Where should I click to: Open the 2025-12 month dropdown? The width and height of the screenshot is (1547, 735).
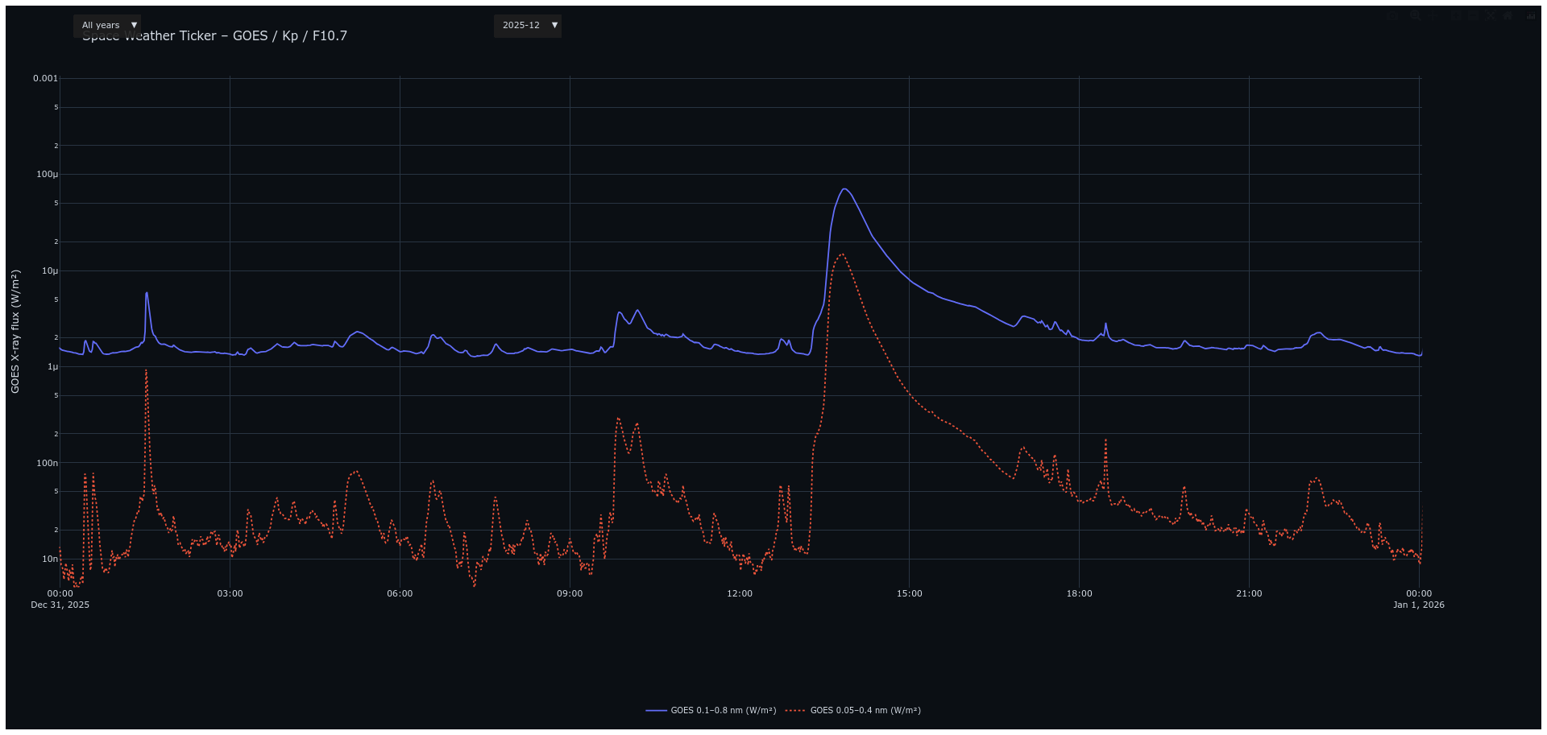coord(528,26)
